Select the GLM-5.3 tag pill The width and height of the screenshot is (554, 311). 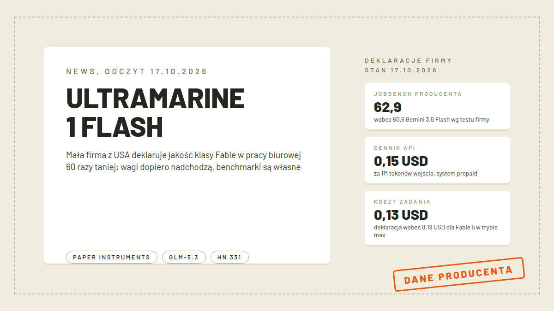[184, 257]
